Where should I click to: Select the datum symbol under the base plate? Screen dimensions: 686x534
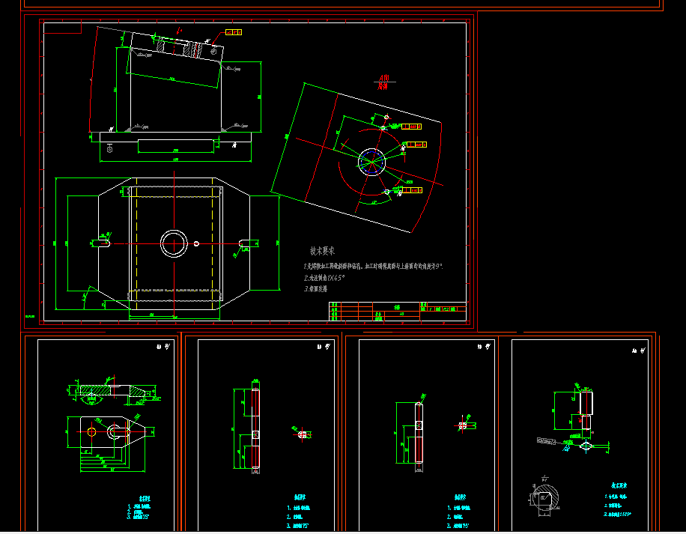click(x=109, y=149)
